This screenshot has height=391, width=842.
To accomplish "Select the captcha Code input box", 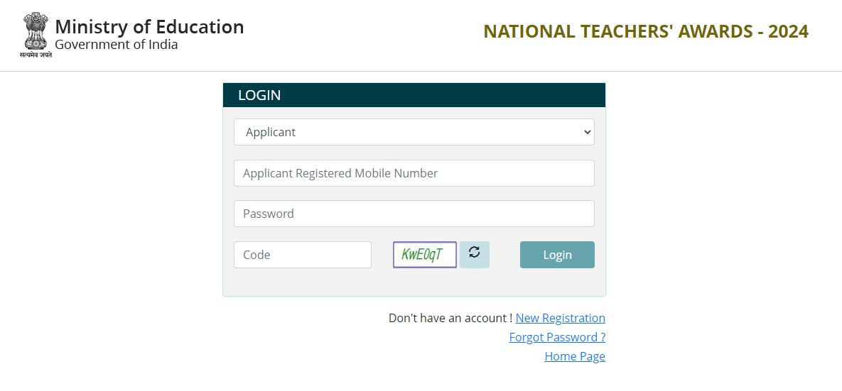I will [x=302, y=255].
